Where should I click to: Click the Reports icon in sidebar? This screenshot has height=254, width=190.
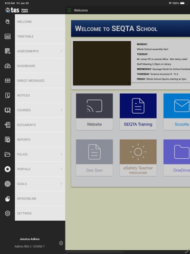click(7, 140)
